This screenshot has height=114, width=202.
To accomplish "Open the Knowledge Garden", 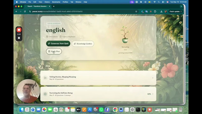I will coord(83,44).
